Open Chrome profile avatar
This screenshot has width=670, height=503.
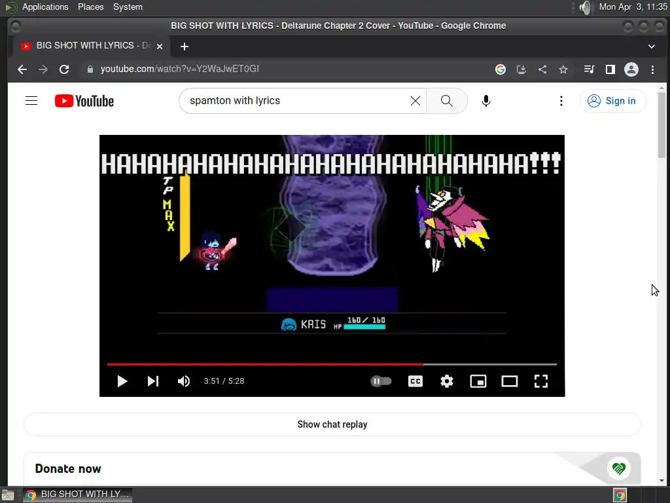pos(631,69)
